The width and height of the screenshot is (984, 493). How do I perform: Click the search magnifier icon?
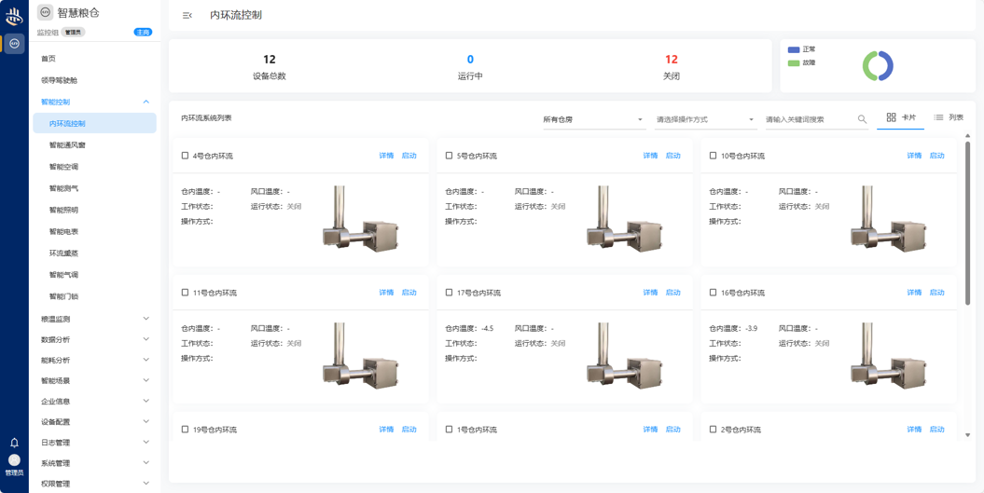point(862,119)
